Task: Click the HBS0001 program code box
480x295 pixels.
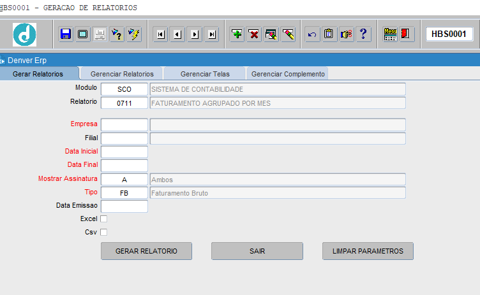Action: click(x=449, y=34)
